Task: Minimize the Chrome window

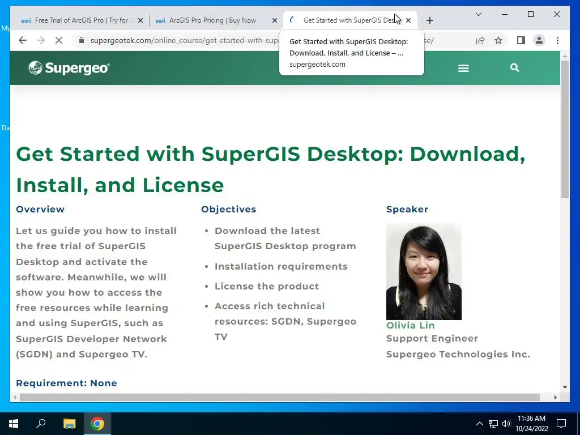Action: coord(505,14)
